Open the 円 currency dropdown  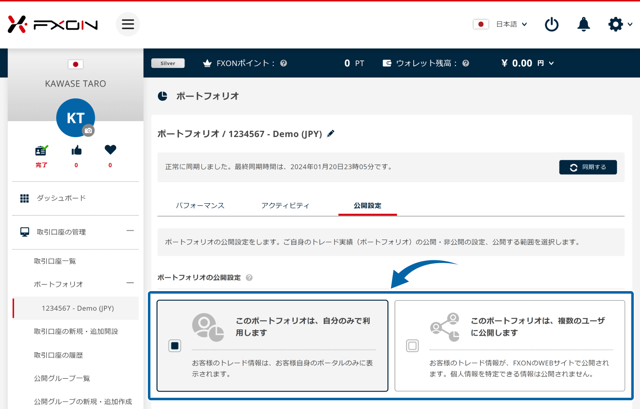(x=545, y=63)
